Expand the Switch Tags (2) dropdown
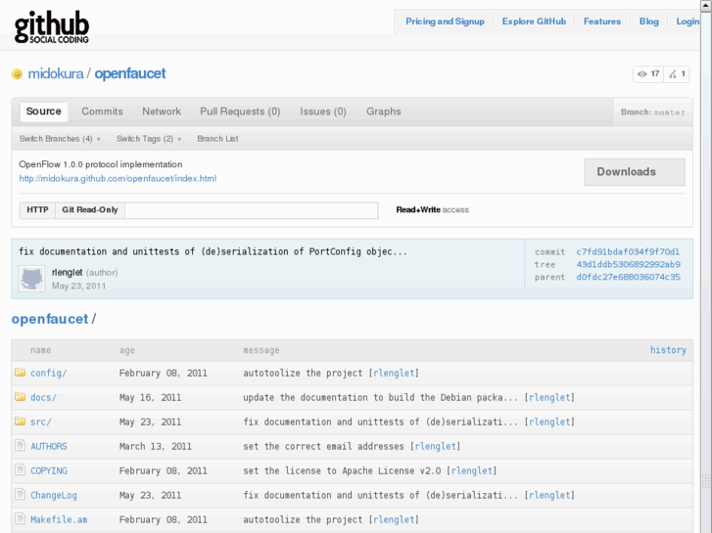This screenshot has height=533, width=712. tap(149, 139)
